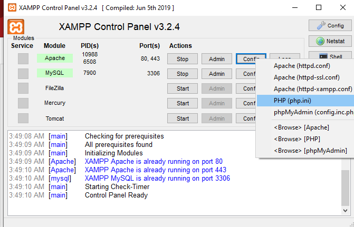Choose PHP (php.ini) from the menu
Screen dimensions: 354x227
[305, 101]
